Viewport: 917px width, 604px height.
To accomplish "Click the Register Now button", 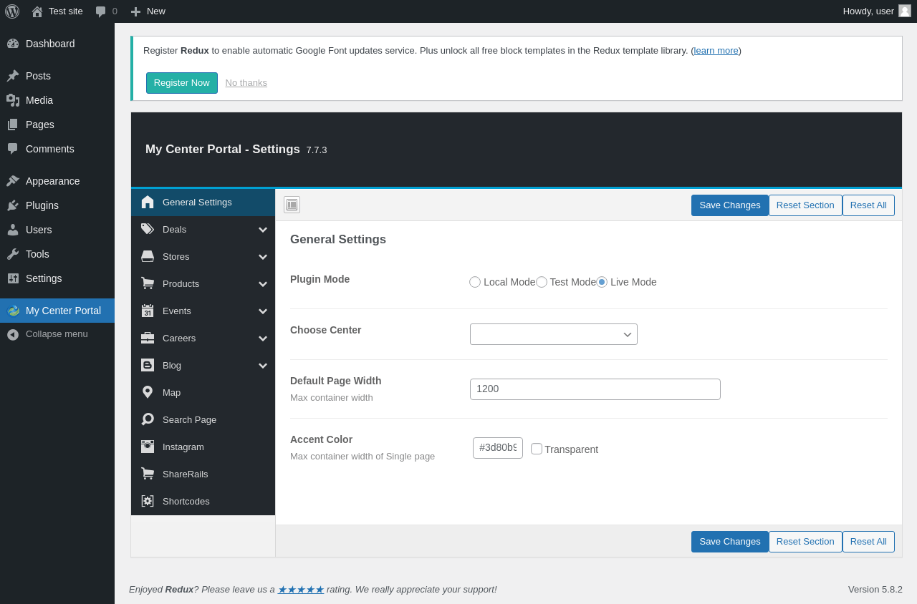I will click(182, 83).
